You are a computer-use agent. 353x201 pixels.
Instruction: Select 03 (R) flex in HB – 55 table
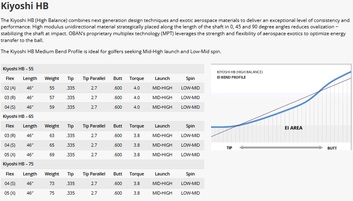pyautogui.click(x=10, y=98)
